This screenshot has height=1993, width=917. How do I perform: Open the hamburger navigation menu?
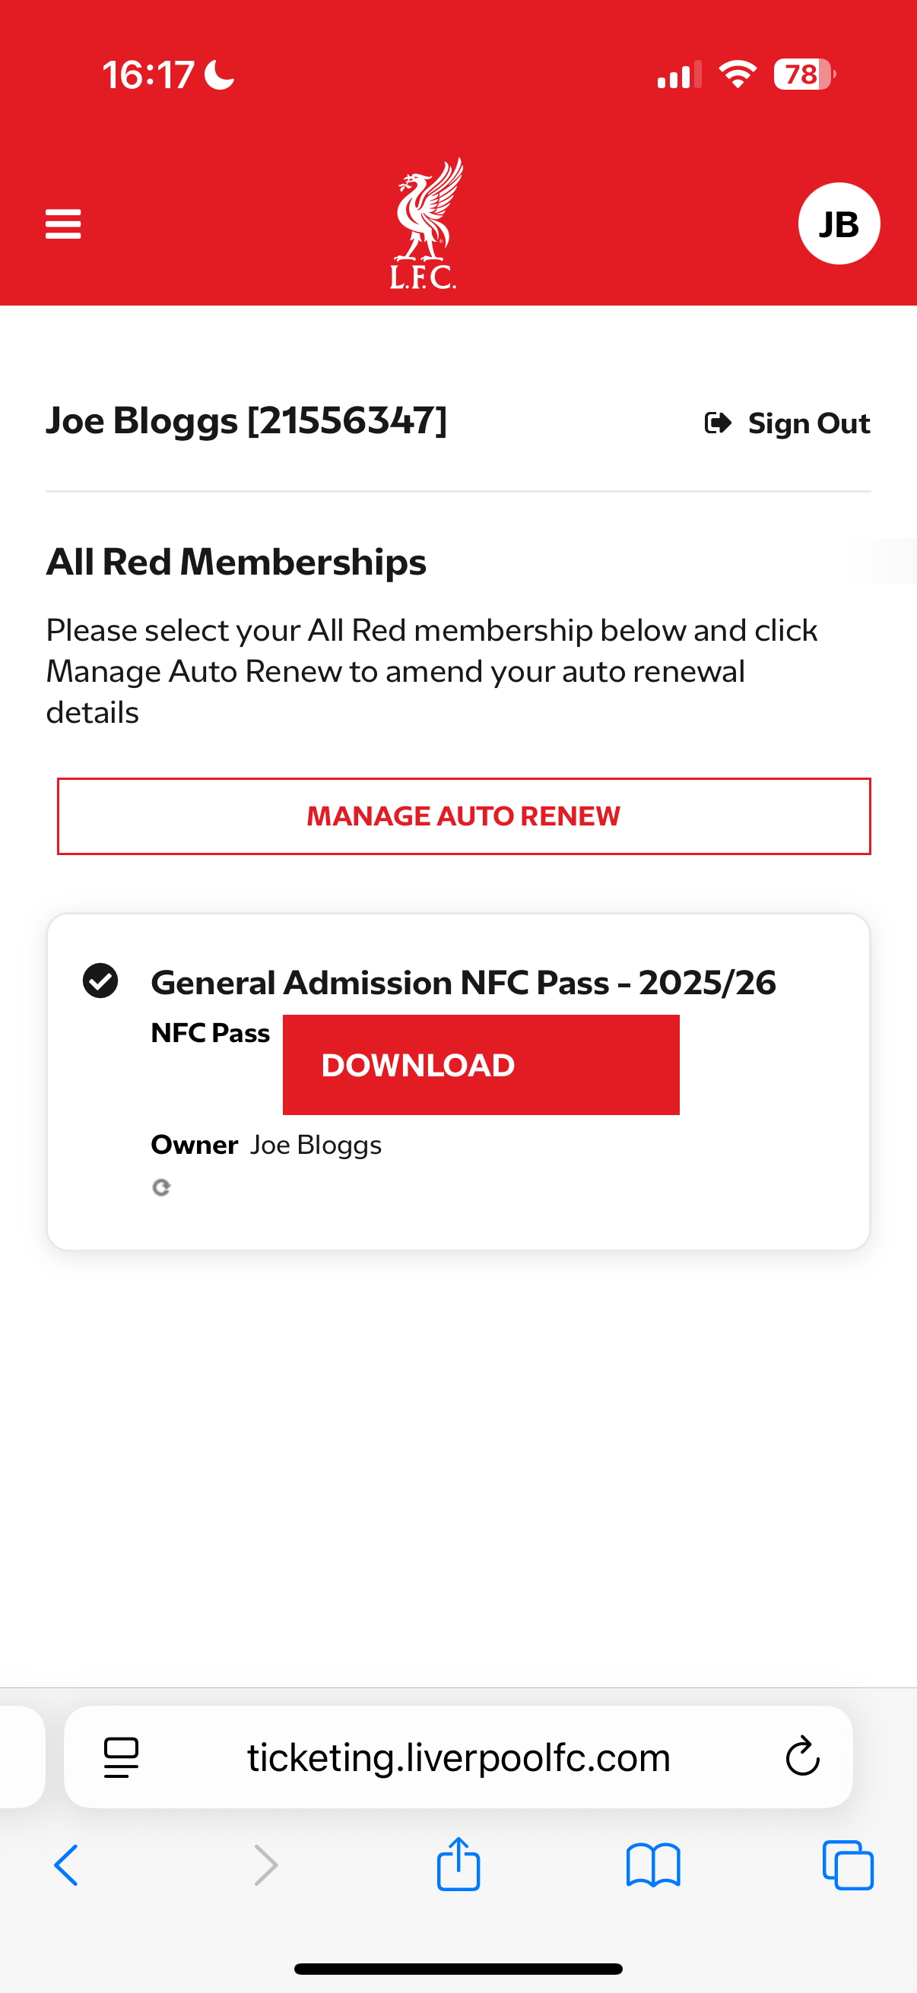pyautogui.click(x=62, y=223)
